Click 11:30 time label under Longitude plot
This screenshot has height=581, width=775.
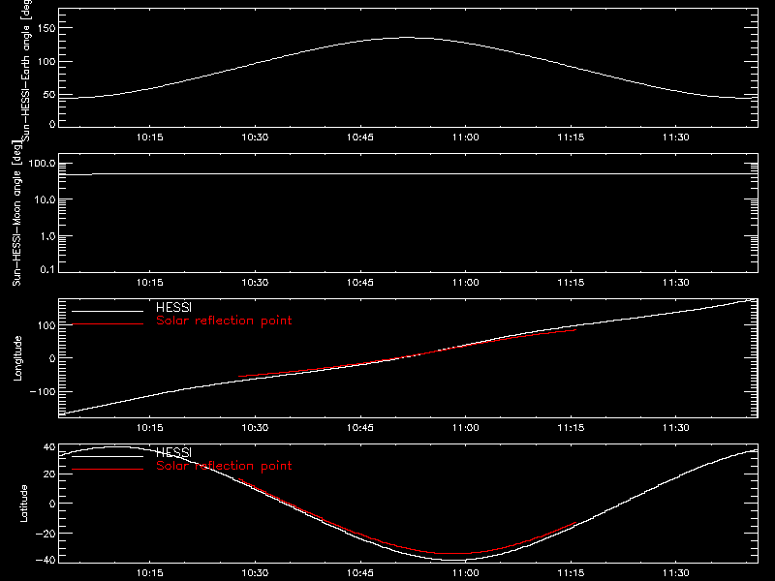675,428
